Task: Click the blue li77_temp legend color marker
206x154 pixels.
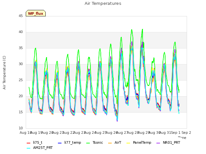Action: point(60,143)
